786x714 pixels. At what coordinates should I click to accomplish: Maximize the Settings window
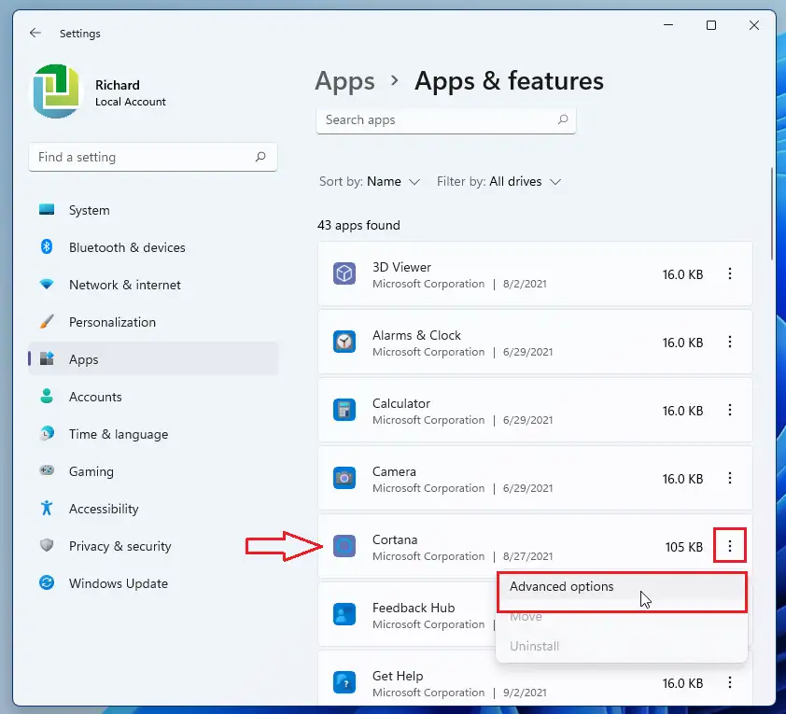pos(710,25)
